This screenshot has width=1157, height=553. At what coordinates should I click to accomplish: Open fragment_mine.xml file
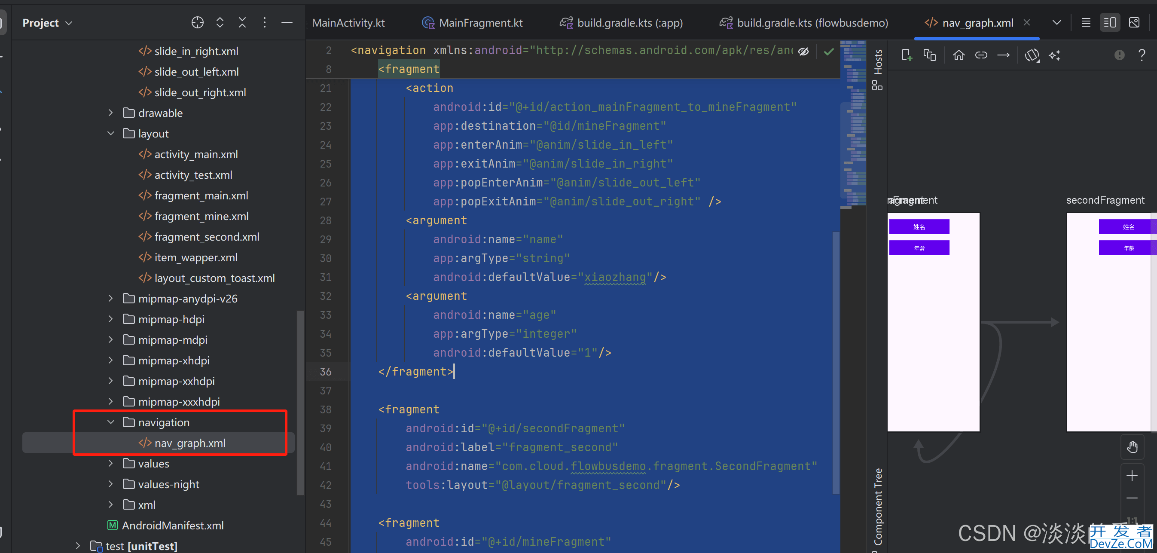click(x=193, y=216)
